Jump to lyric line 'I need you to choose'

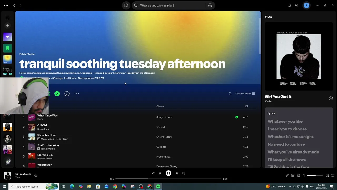(287, 129)
